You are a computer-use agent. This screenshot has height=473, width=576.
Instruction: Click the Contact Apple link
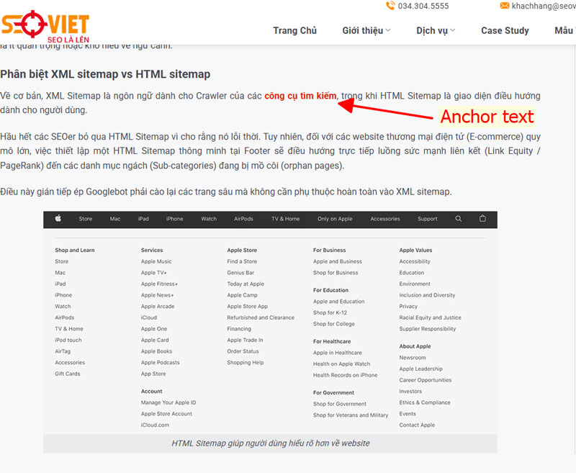(x=416, y=425)
